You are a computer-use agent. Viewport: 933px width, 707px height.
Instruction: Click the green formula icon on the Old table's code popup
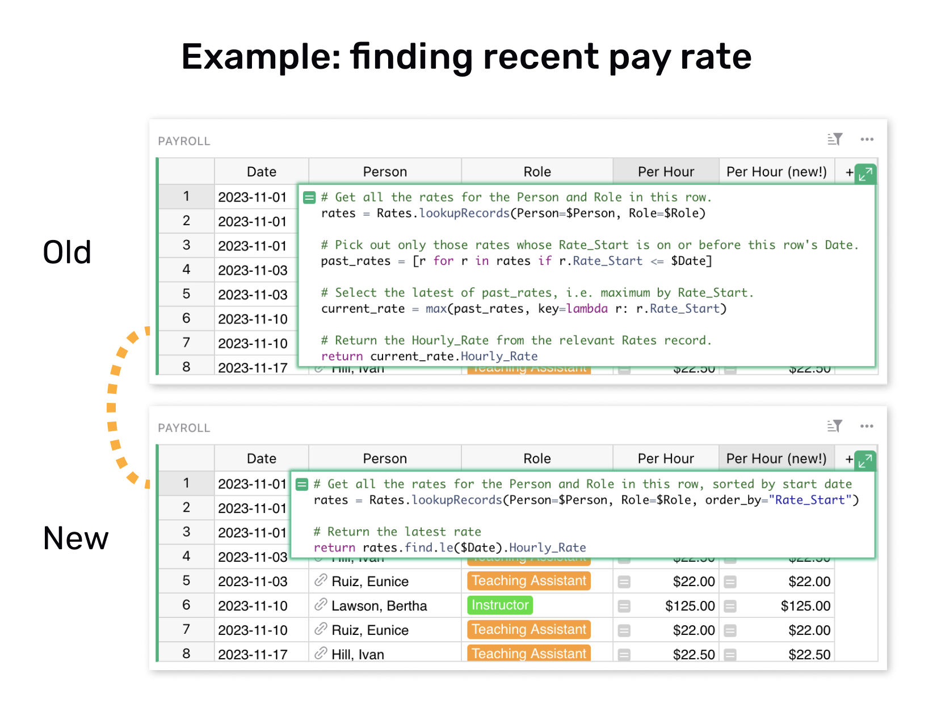point(310,197)
